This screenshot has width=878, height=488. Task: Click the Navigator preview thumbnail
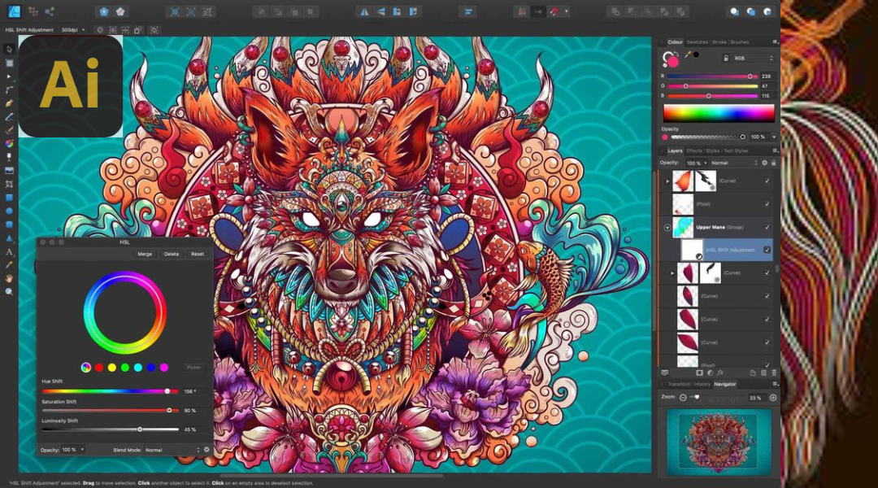[719, 442]
